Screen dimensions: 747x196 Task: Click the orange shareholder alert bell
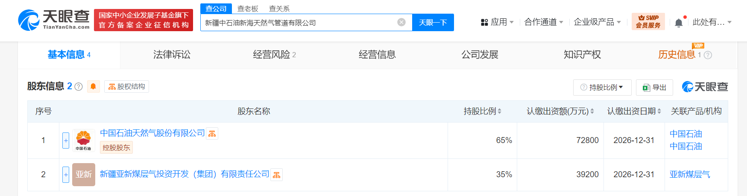click(93, 87)
